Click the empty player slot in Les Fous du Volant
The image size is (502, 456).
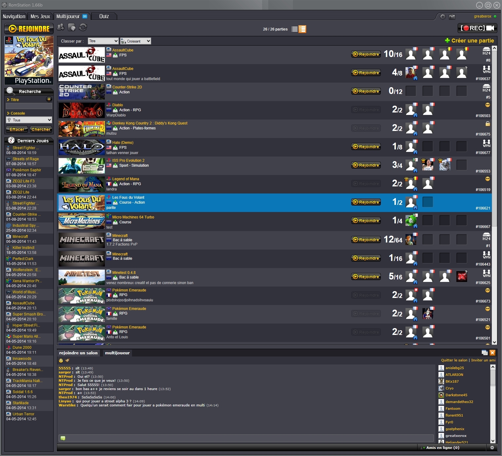428,202
